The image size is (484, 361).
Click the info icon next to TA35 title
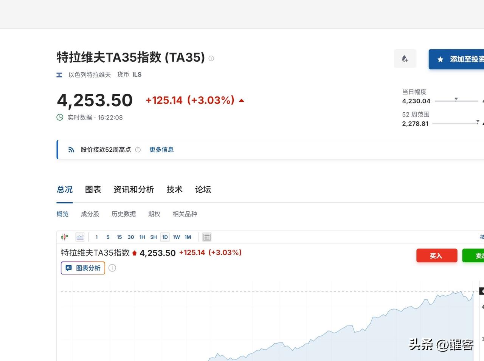tap(211, 58)
